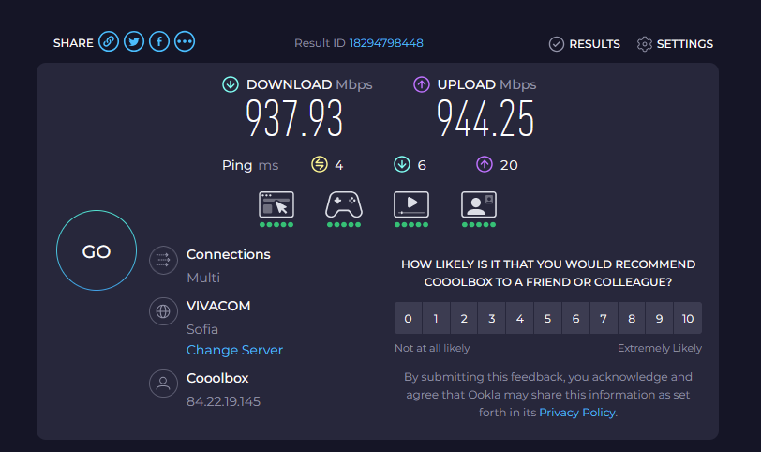Viewport: 761px width, 452px height.
Task: Open the Privacy Policy link
Action: 577,413
